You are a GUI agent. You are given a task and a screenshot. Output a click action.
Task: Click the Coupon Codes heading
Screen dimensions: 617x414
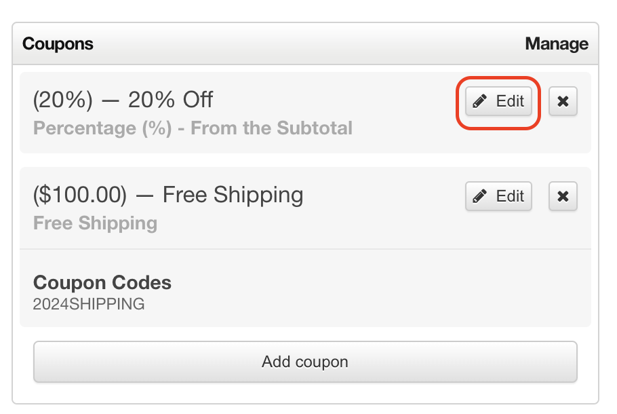tap(102, 282)
